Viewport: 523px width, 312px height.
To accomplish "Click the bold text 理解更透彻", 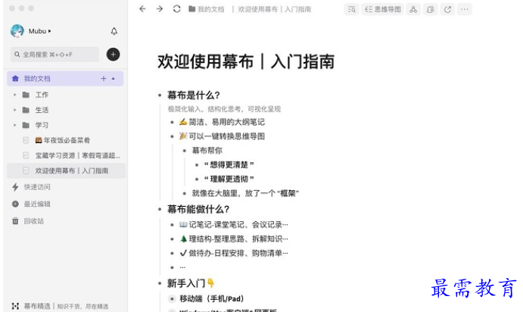I will 229,179.
